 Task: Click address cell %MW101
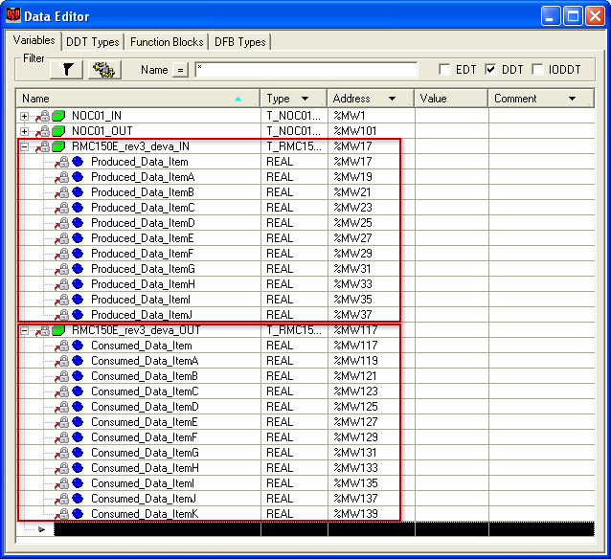[372, 131]
